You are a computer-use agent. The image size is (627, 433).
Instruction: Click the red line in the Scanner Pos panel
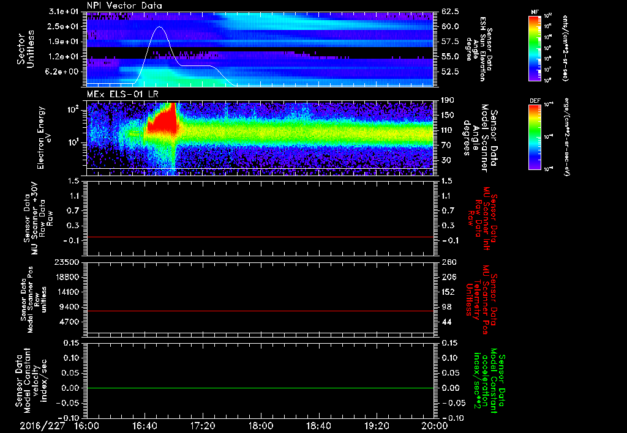(260, 311)
